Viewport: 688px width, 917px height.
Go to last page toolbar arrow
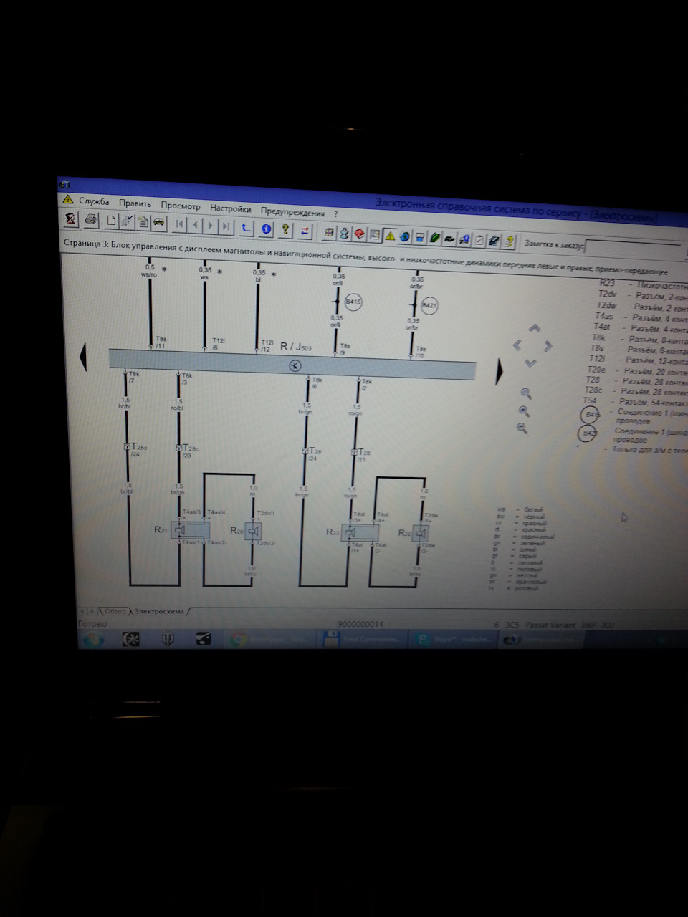coord(226,227)
